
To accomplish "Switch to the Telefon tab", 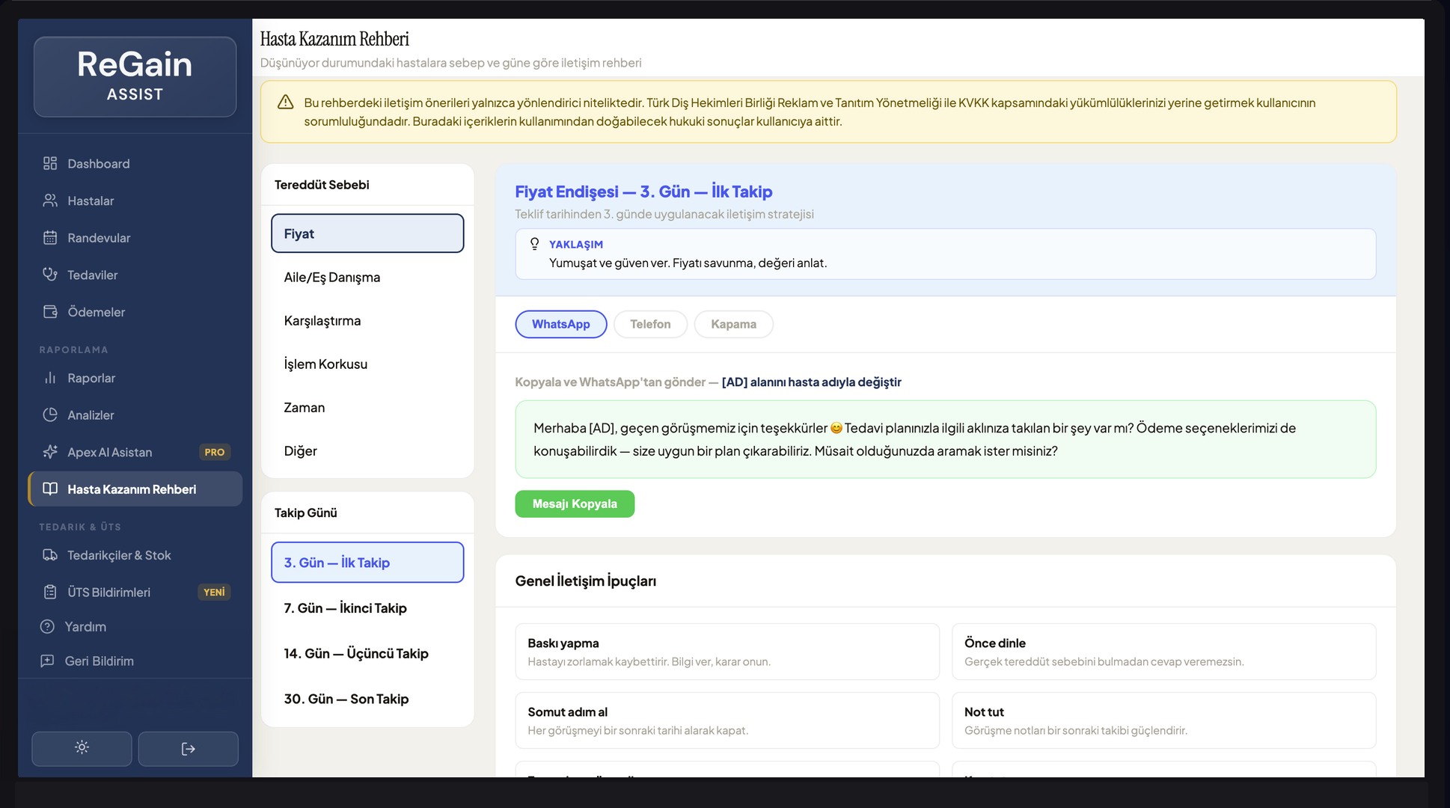I will click(x=649, y=324).
